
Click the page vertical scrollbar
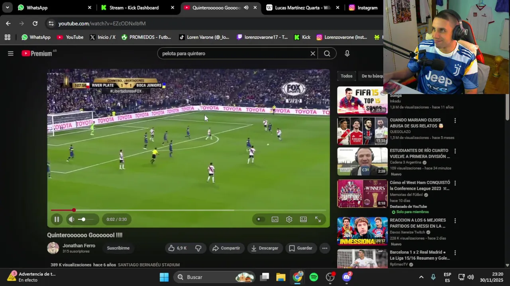(x=507, y=106)
